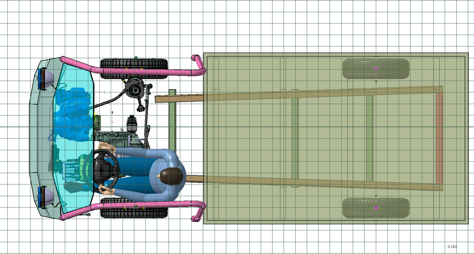The height and width of the screenshot is (254, 474).
Task: Click the lower headlight on front bumper
Action: [47, 196]
